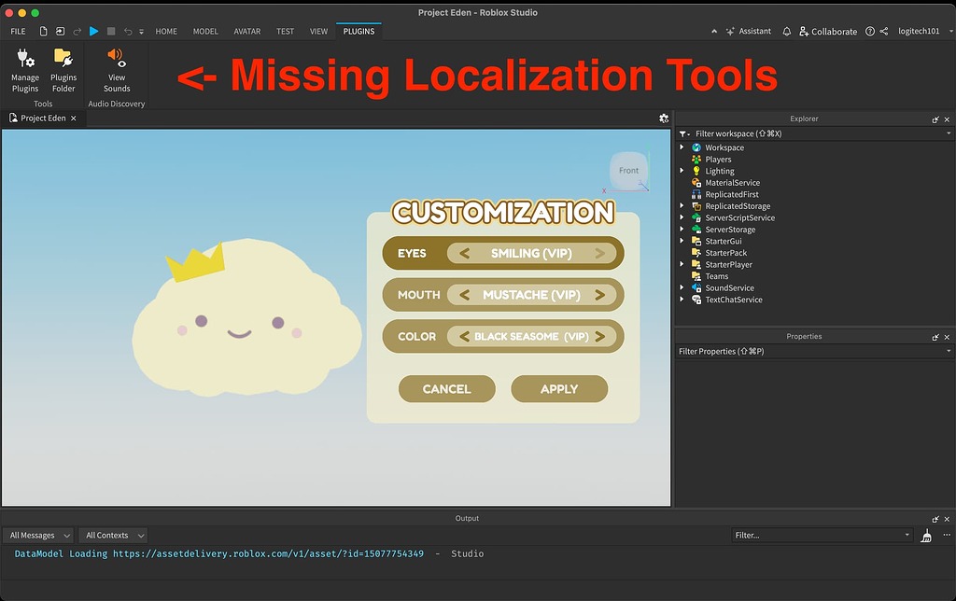Open viewport settings gear icon
This screenshot has width=956, height=601.
pyautogui.click(x=664, y=119)
